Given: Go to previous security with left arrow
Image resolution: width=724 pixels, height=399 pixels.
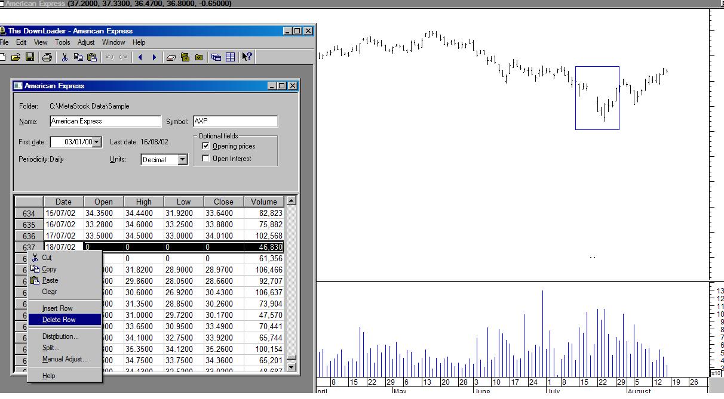Looking at the screenshot, I should point(140,57).
